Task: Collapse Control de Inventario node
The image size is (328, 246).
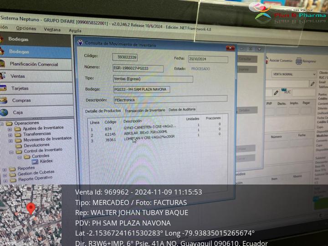Action: pos(11,152)
